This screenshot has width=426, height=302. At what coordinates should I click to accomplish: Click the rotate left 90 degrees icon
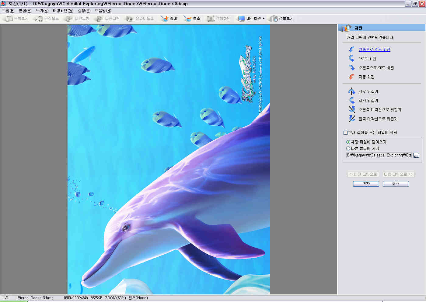click(x=351, y=50)
